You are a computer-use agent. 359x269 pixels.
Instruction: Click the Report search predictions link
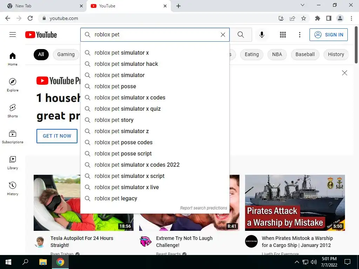point(203,208)
